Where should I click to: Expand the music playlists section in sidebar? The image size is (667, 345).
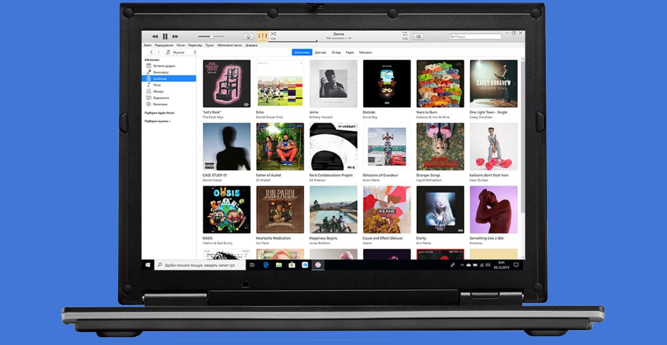pyautogui.click(x=157, y=121)
